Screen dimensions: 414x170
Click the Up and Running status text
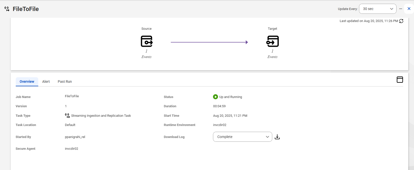pos(230,97)
